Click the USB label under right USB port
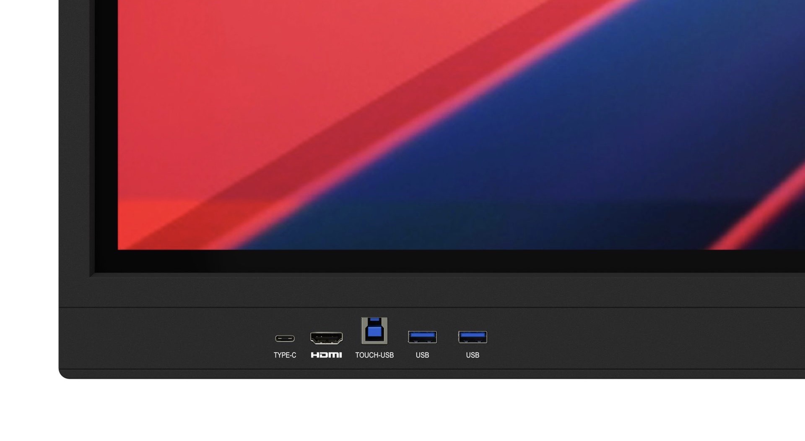The image size is (805, 441). coord(473,355)
